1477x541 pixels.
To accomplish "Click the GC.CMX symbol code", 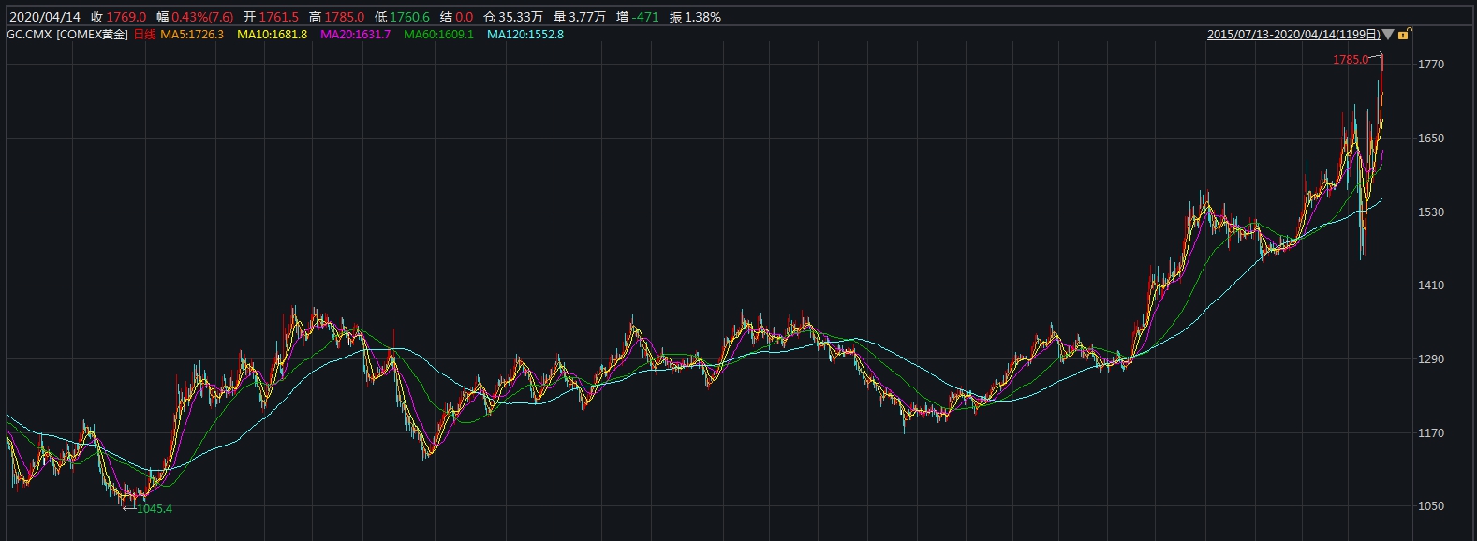I will point(29,35).
